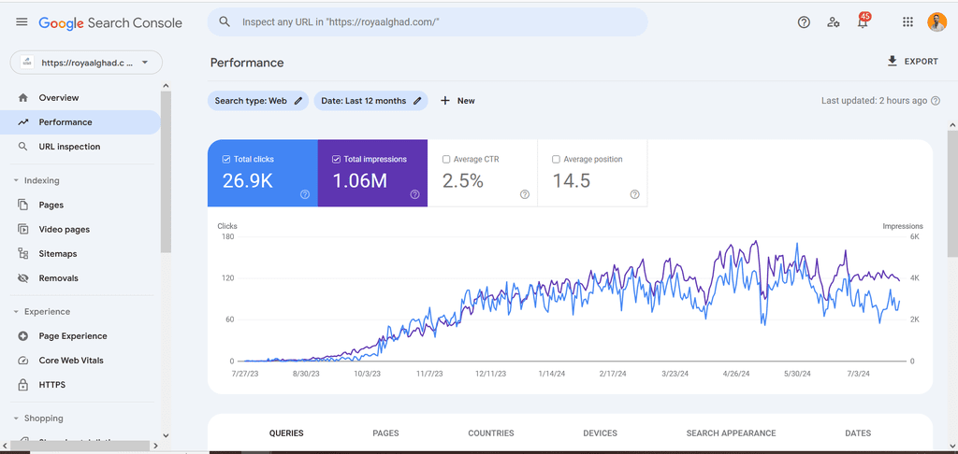Open the hamburger main menu
Viewport: 958px width, 454px height.
coord(22,22)
